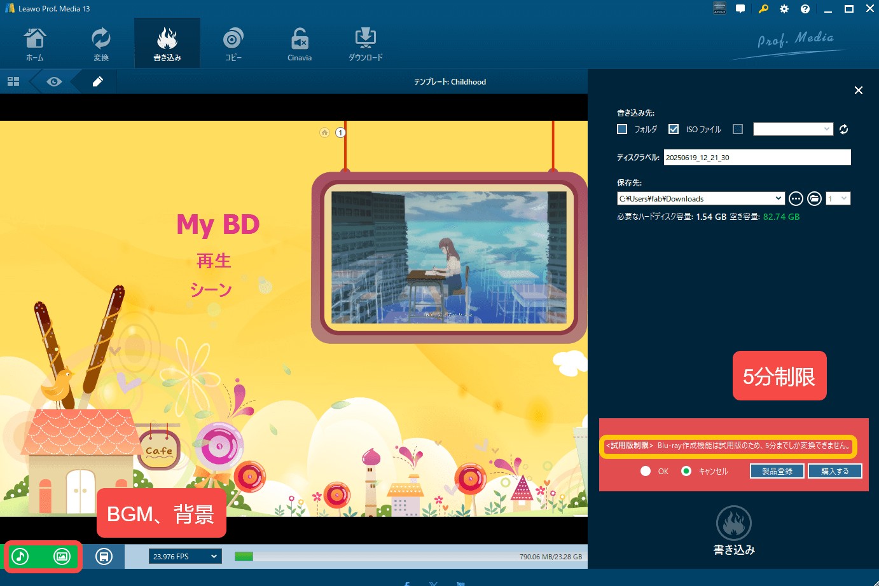Viewport: 879px width, 586px height.
Task: Close the burn settings panel with X
Action: (x=859, y=90)
